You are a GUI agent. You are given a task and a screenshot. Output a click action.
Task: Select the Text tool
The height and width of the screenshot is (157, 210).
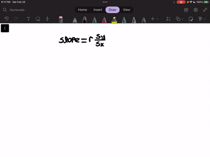[x=28, y=19]
